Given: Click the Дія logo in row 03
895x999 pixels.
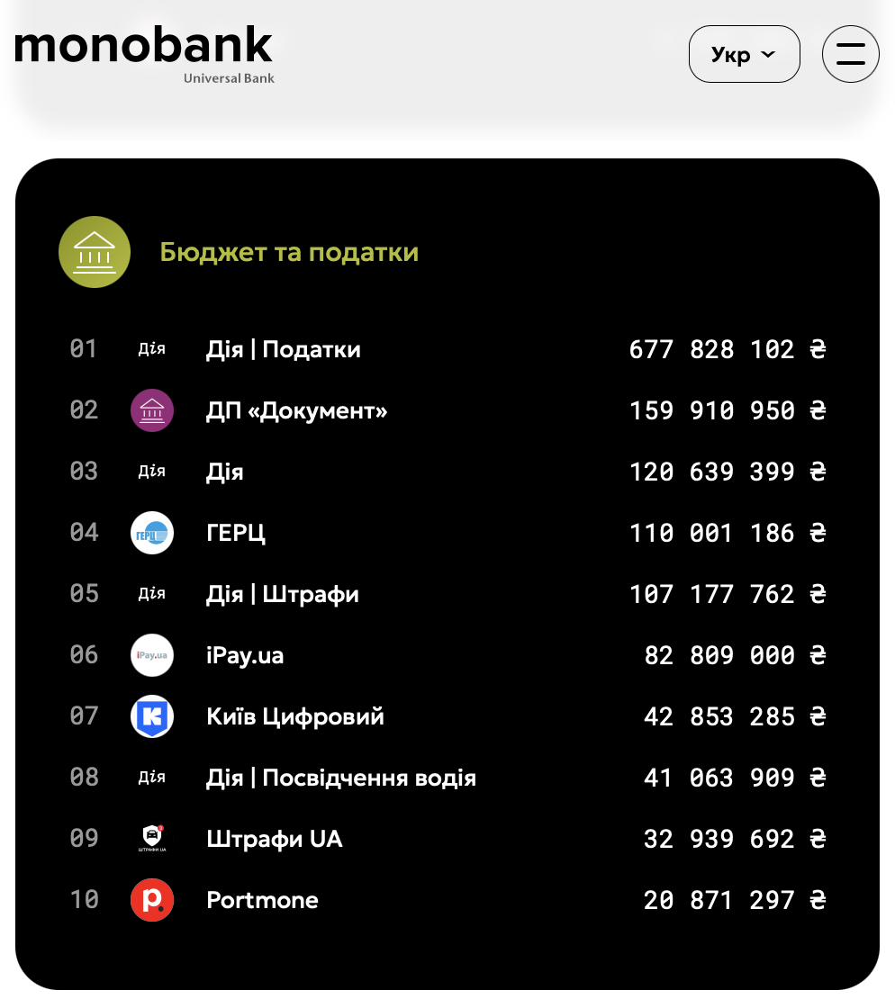Looking at the screenshot, I should (x=151, y=472).
